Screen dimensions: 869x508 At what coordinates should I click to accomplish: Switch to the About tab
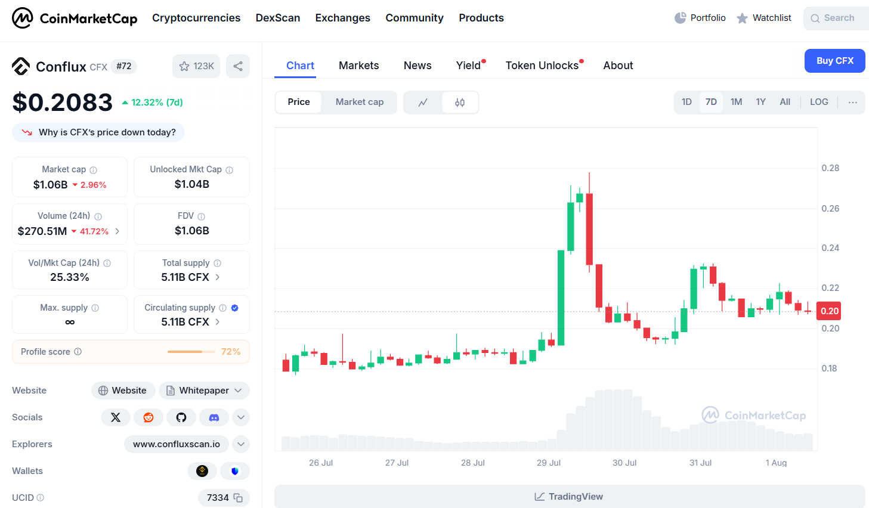point(618,66)
